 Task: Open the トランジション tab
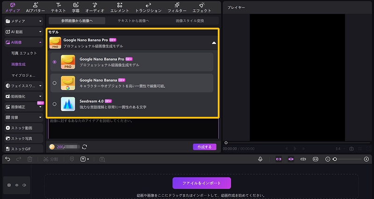tap(148, 7)
